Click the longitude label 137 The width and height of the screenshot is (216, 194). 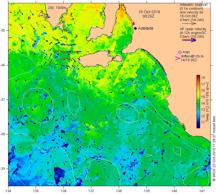click(91, 191)
